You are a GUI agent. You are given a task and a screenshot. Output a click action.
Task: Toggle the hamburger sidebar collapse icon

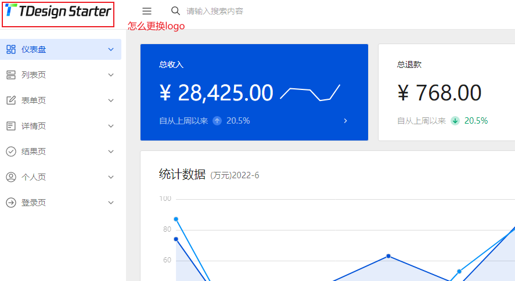coord(147,11)
